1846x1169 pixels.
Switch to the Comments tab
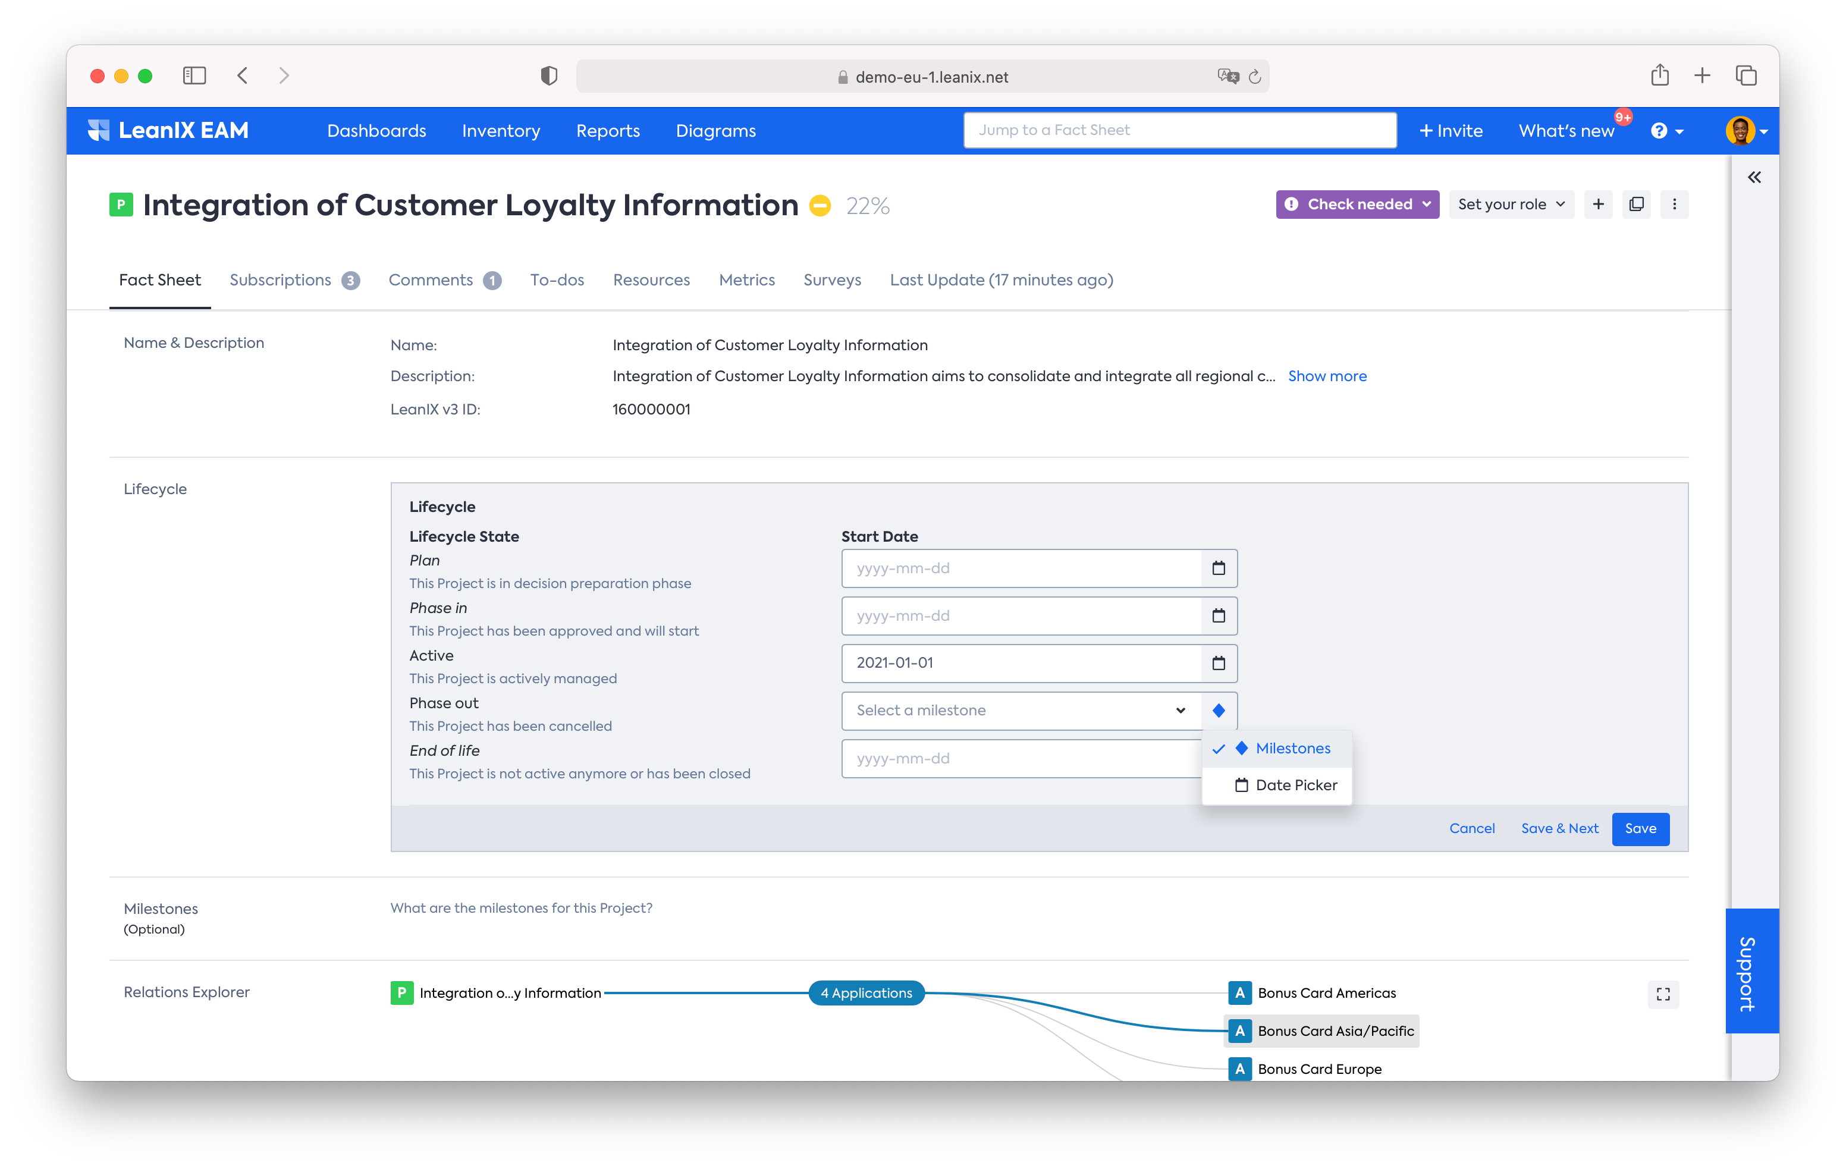click(x=445, y=281)
